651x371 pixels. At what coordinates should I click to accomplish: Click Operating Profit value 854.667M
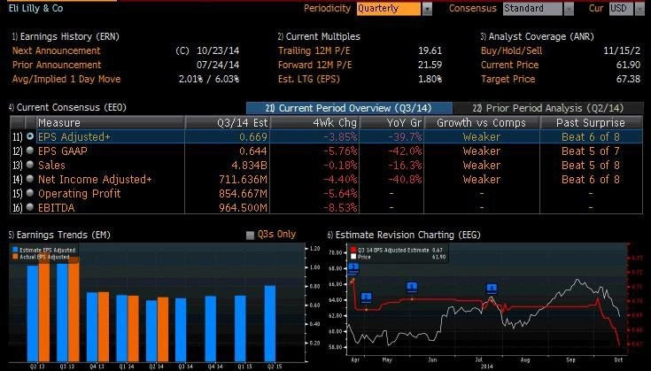(x=244, y=193)
